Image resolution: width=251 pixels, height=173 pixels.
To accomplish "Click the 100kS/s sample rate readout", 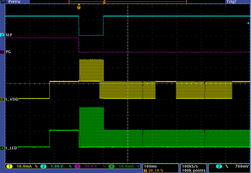I will (x=190, y=166).
